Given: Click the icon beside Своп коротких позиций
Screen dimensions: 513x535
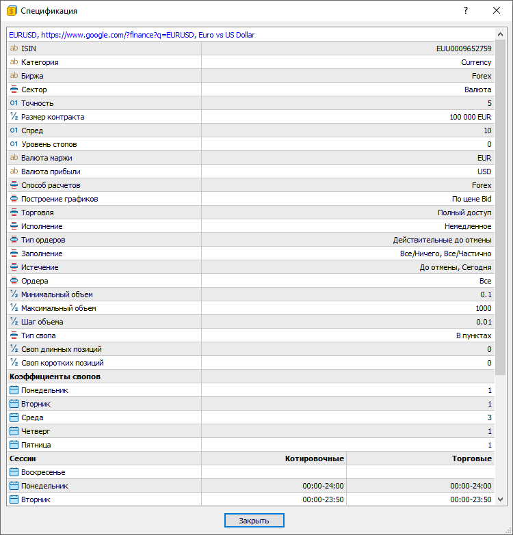Looking at the screenshot, I should click(x=14, y=363).
